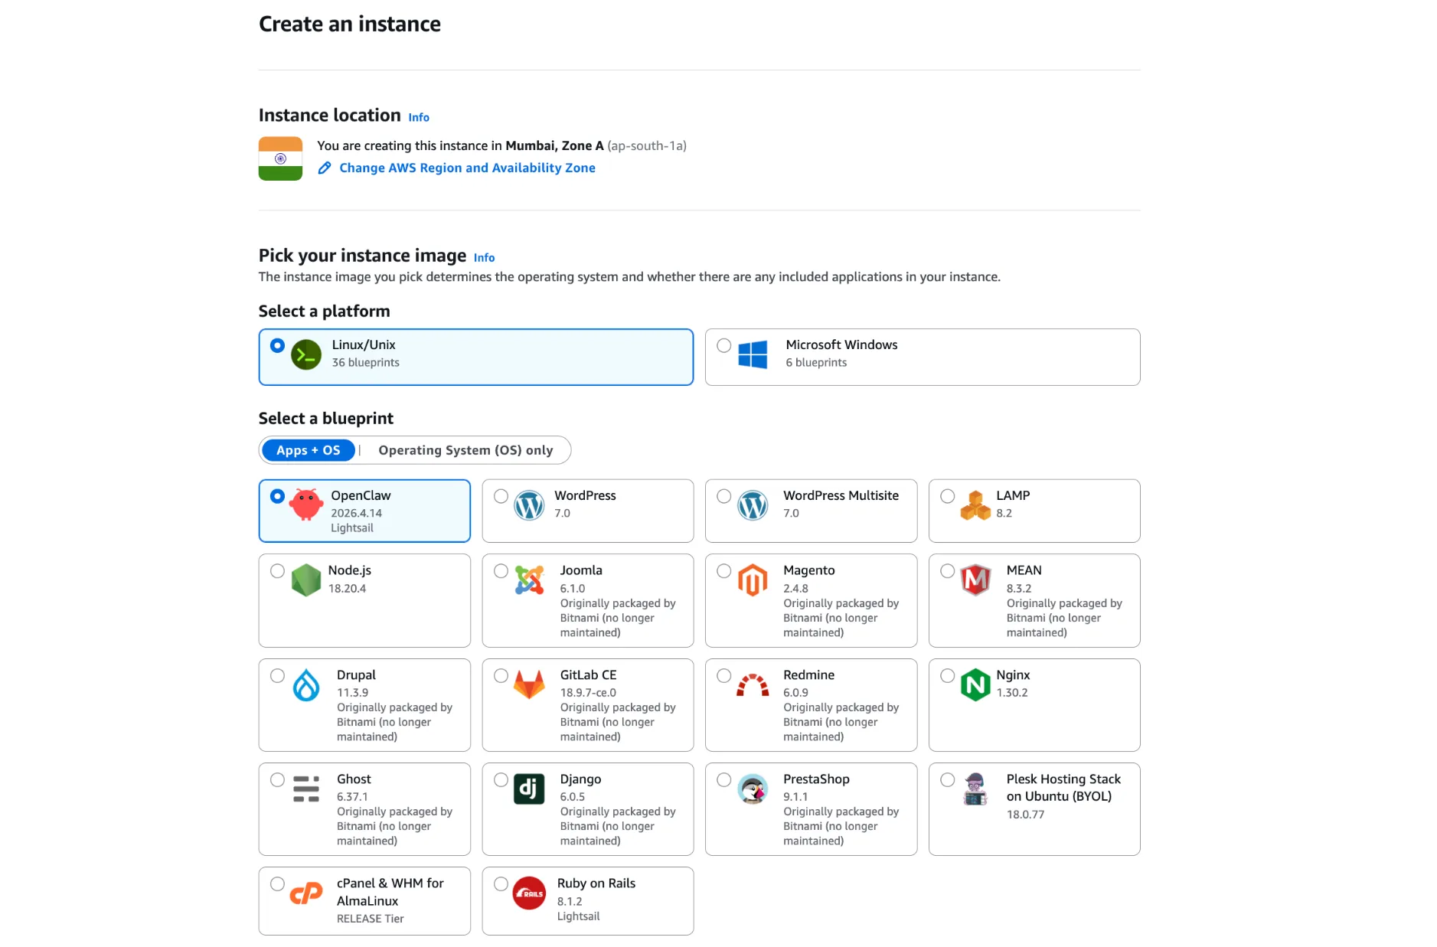Click the LAMP orange cubes icon
Image resolution: width=1437 pixels, height=947 pixels.
(975, 505)
